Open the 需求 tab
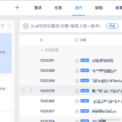 pos(38,8)
